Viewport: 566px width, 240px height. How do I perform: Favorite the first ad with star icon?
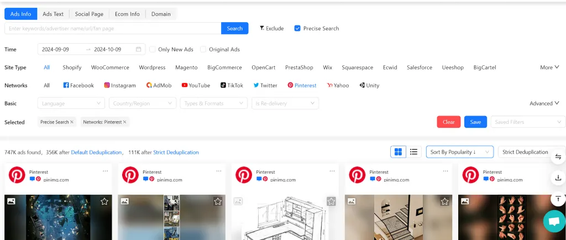[x=104, y=201]
